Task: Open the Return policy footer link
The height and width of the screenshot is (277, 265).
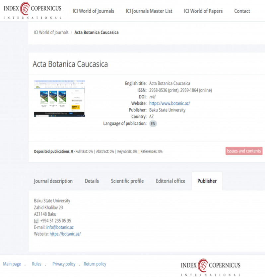Action: pyautogui.click(x=95, y=264)
